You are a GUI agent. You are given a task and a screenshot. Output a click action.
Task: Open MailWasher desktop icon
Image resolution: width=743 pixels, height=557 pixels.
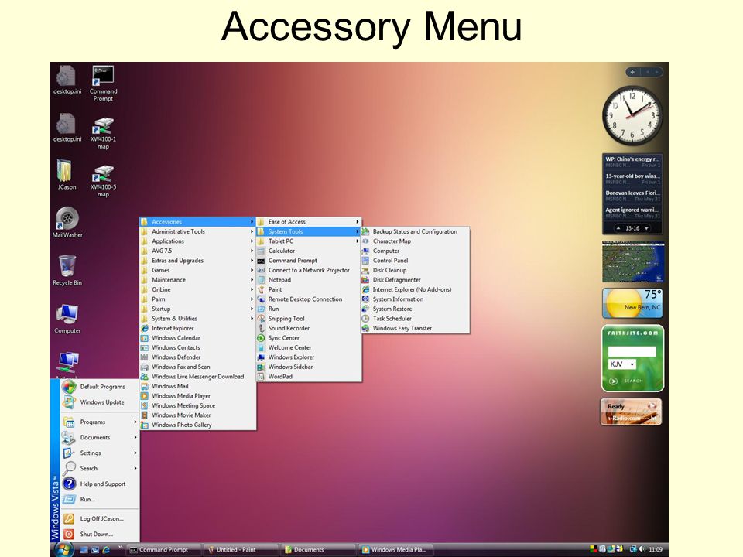(67, 222)
